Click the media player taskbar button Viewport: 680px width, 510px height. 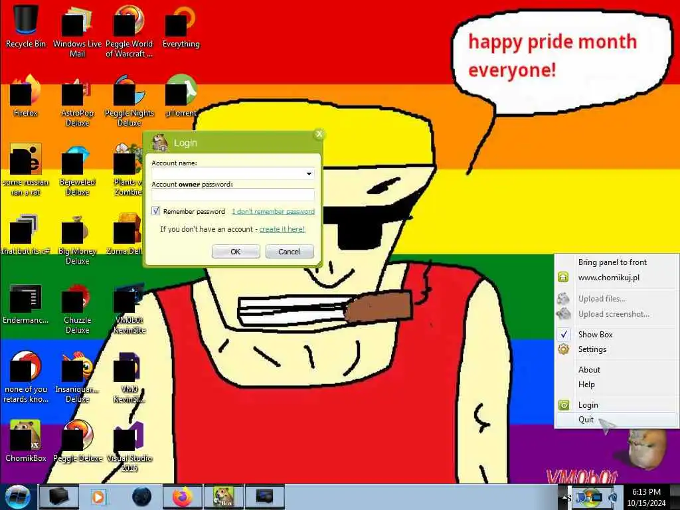click(x=98, y=497)
